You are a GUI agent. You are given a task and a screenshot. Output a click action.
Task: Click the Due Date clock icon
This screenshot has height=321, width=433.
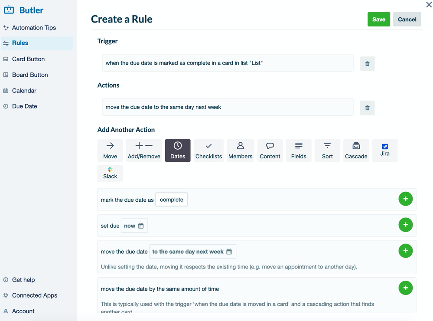[6, 106]
